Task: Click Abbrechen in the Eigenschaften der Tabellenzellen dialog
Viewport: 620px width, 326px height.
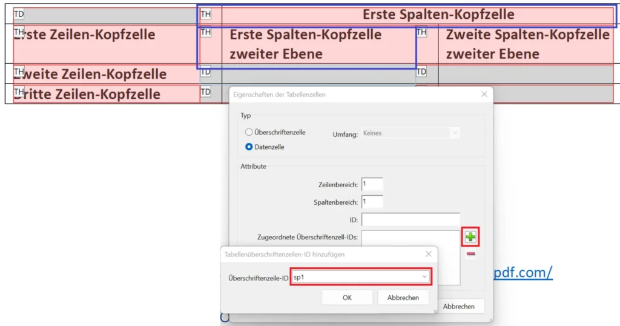Action: pos(458,307)
